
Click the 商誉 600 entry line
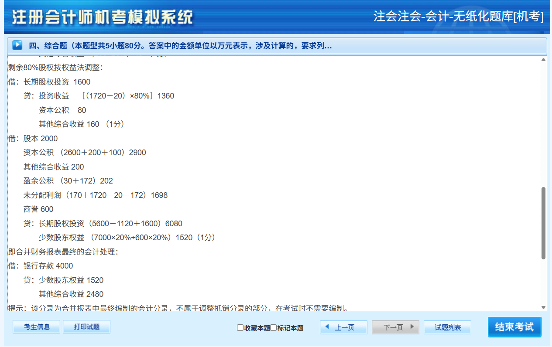38,209
